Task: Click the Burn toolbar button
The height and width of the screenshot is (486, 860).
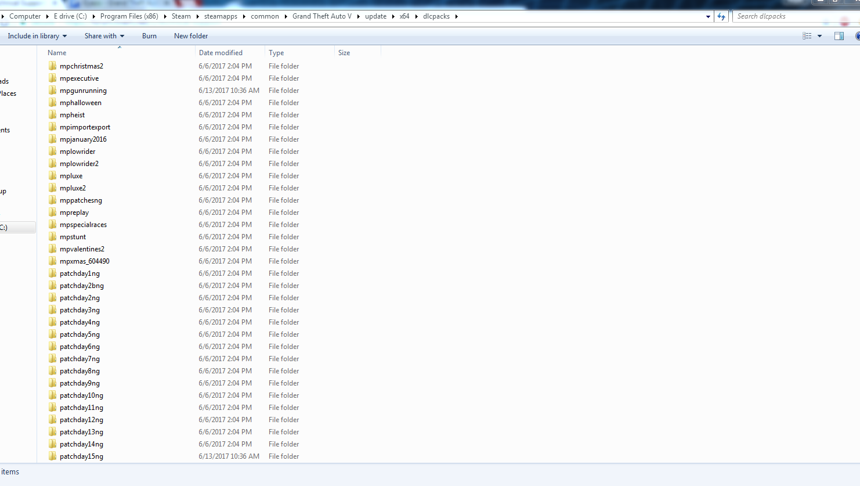Action: coord(149,36)
